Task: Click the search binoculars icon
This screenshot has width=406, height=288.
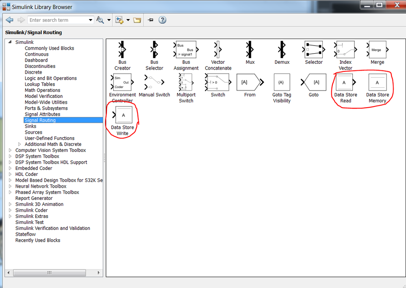Action: click(x=100, y=20)
